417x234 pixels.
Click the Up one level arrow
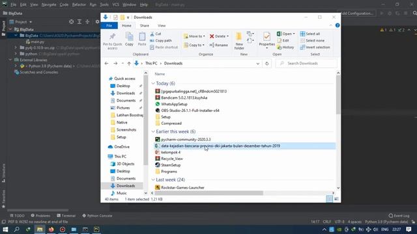(129, 64)
